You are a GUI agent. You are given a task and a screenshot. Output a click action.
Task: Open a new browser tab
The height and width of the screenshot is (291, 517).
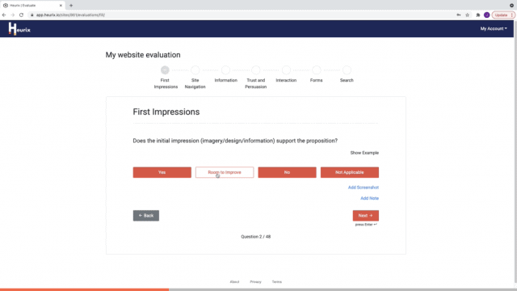pyautogui.click(x=71, y=6)
